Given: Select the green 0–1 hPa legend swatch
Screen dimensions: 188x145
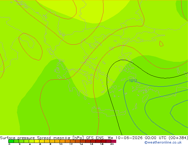Looking at the screenshot, I should coord(11,141).
